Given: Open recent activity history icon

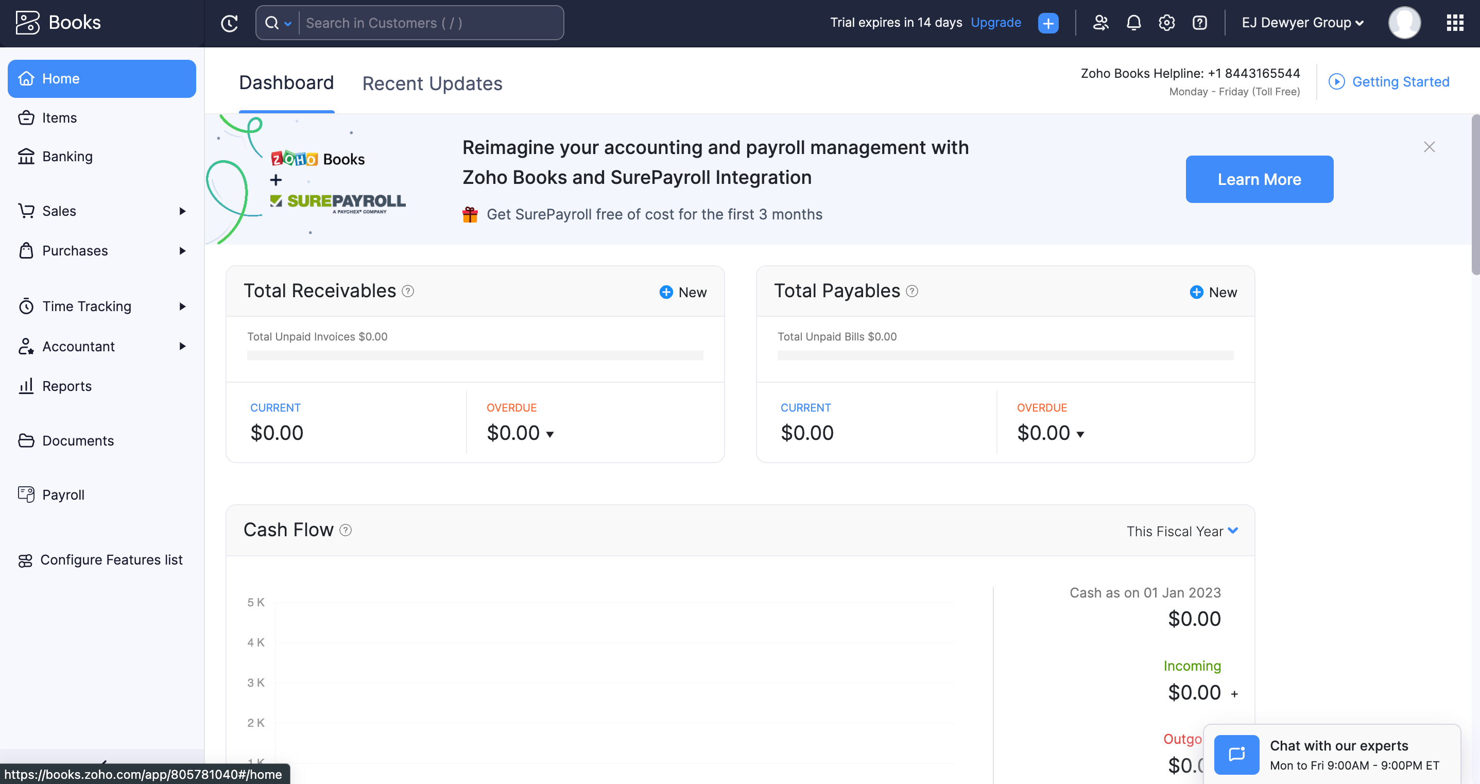Looking at the screenshot, I should [229, 23].
